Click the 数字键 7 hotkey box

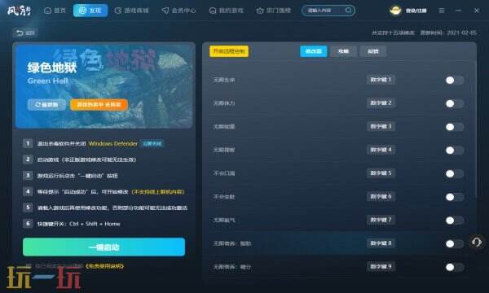(381, 220)
